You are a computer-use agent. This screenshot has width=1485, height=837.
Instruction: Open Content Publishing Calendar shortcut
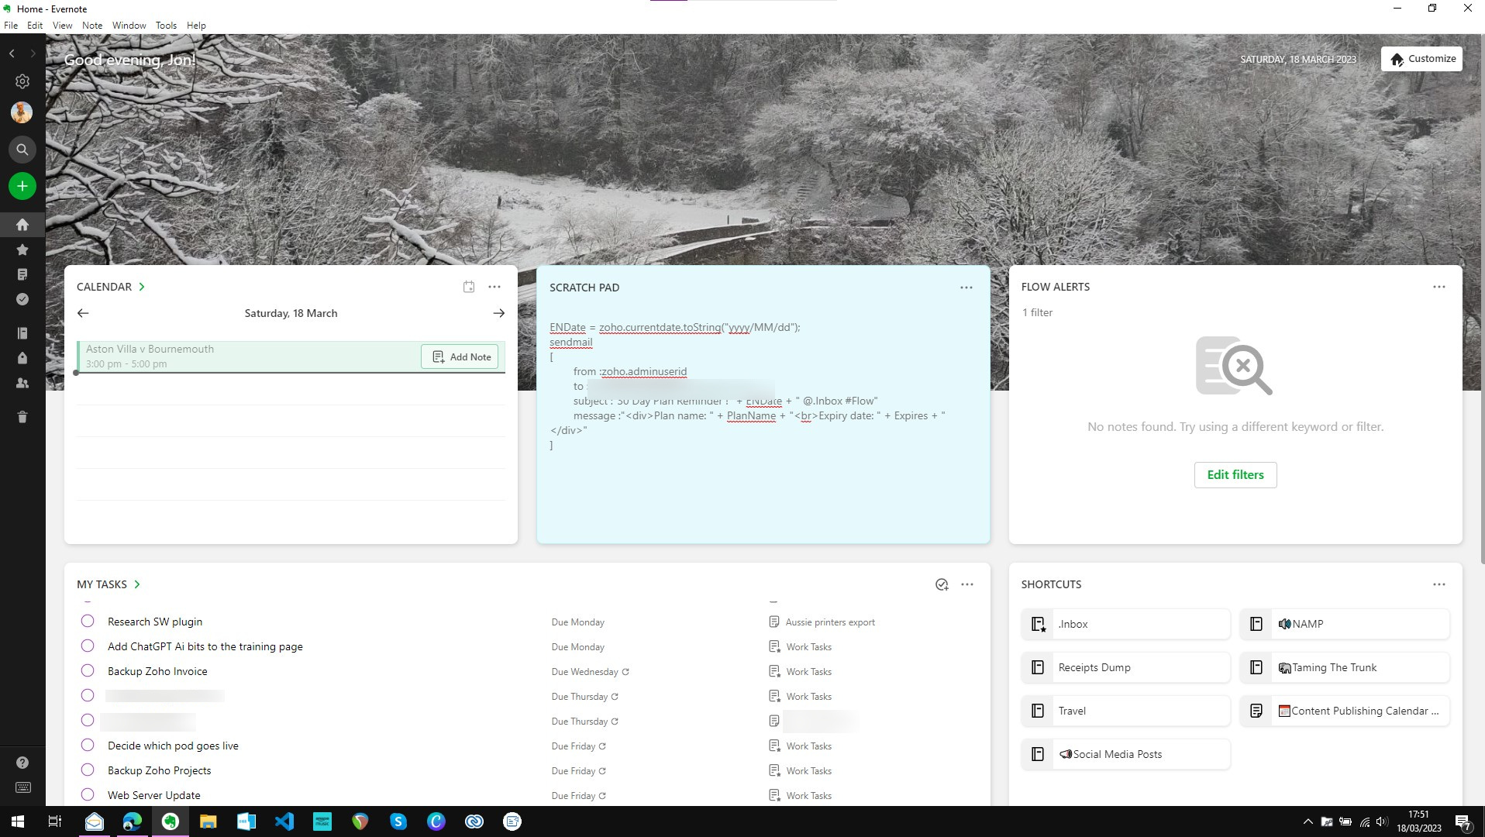click(1345, 711)
